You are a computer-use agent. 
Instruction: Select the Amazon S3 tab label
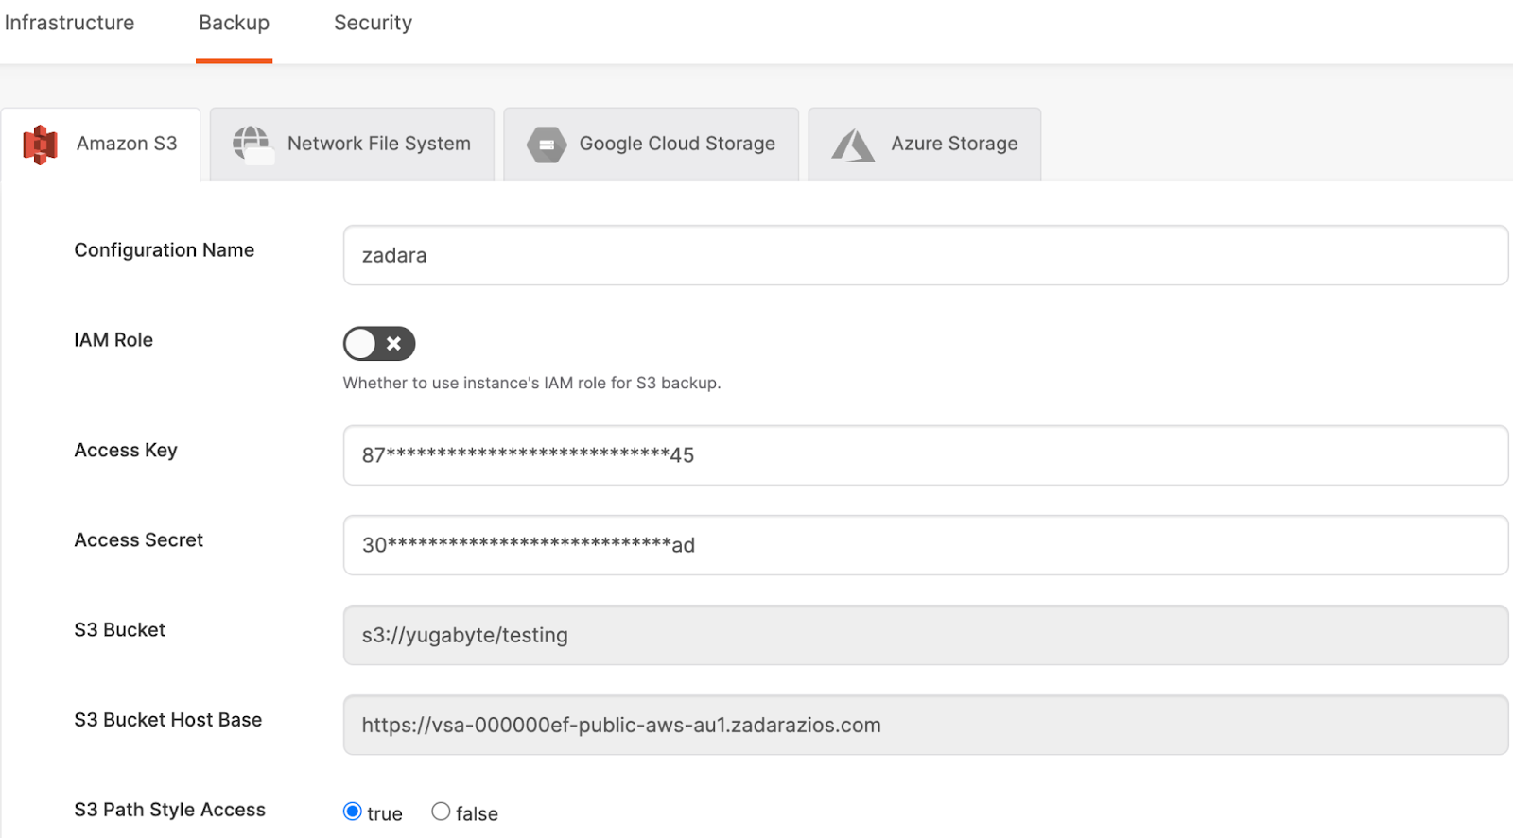click(127, 144)
